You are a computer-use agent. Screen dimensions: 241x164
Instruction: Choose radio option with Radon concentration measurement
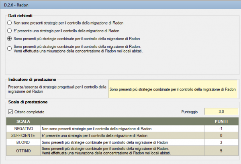[x=9, y=49]
